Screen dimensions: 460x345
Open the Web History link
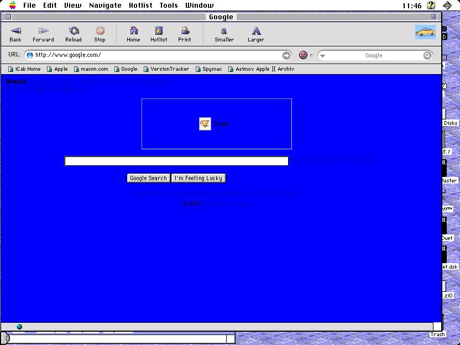click(x=23, y=88)
